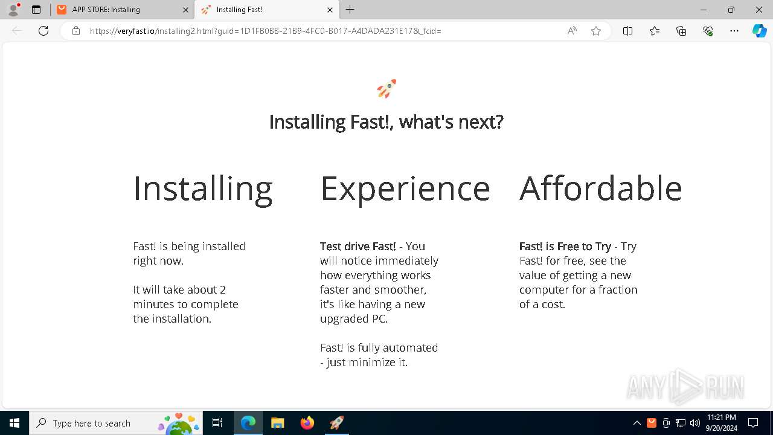Open Browser essentials heart icon
This screenshot has width=773, height=435.
(x=708, y=31)
